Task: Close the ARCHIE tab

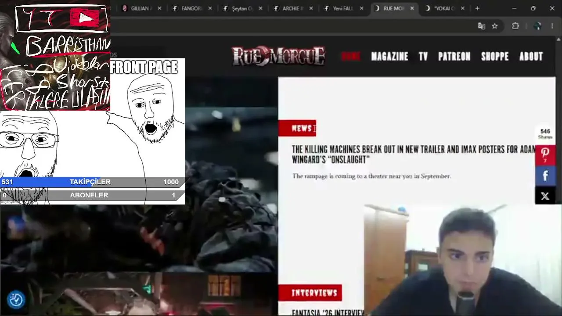Action: point(311,8)
